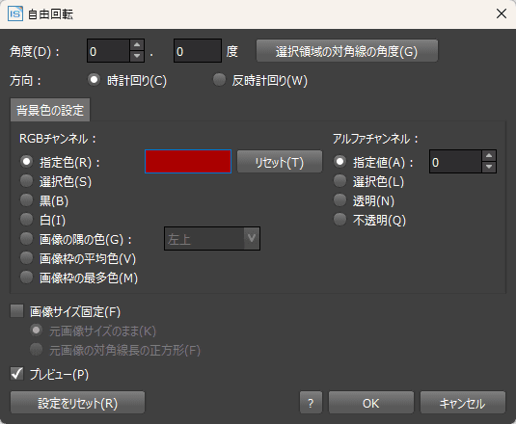Select 反時計回り(W) rotation direction

(x=260, y=80)
